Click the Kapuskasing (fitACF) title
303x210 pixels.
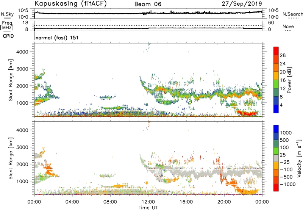coord(70,4)
